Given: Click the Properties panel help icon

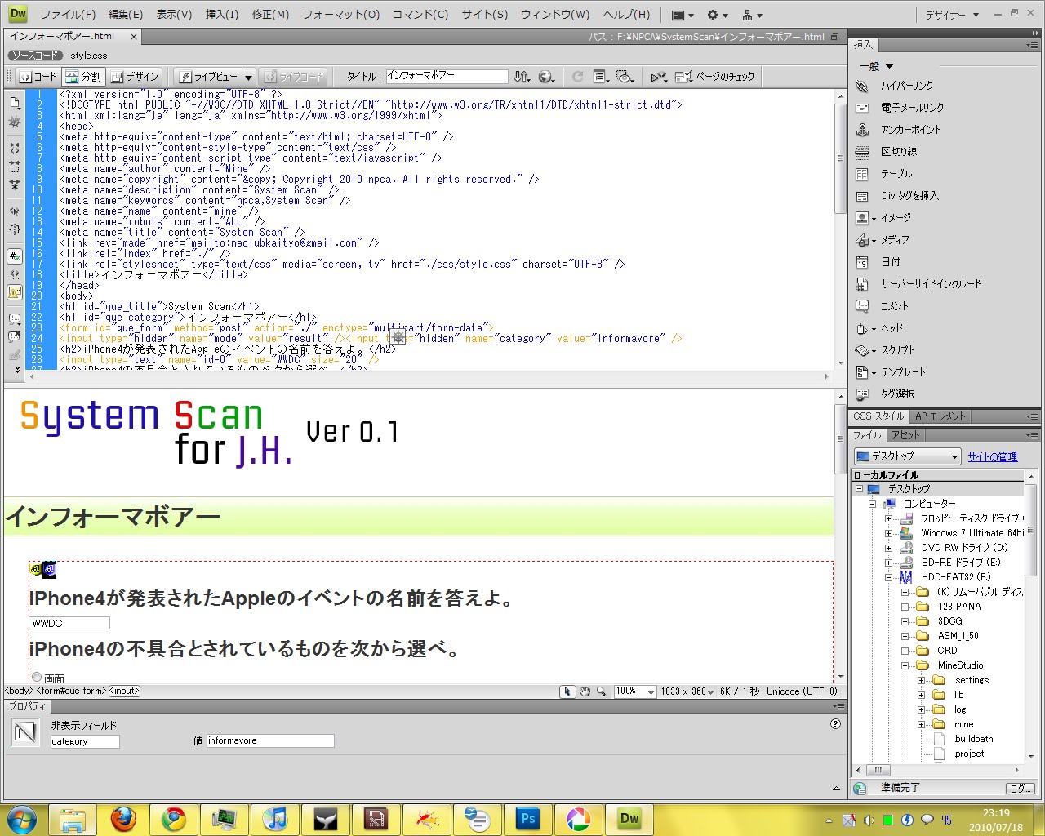Looking at the screenshot, I should [x=835, y=724].
